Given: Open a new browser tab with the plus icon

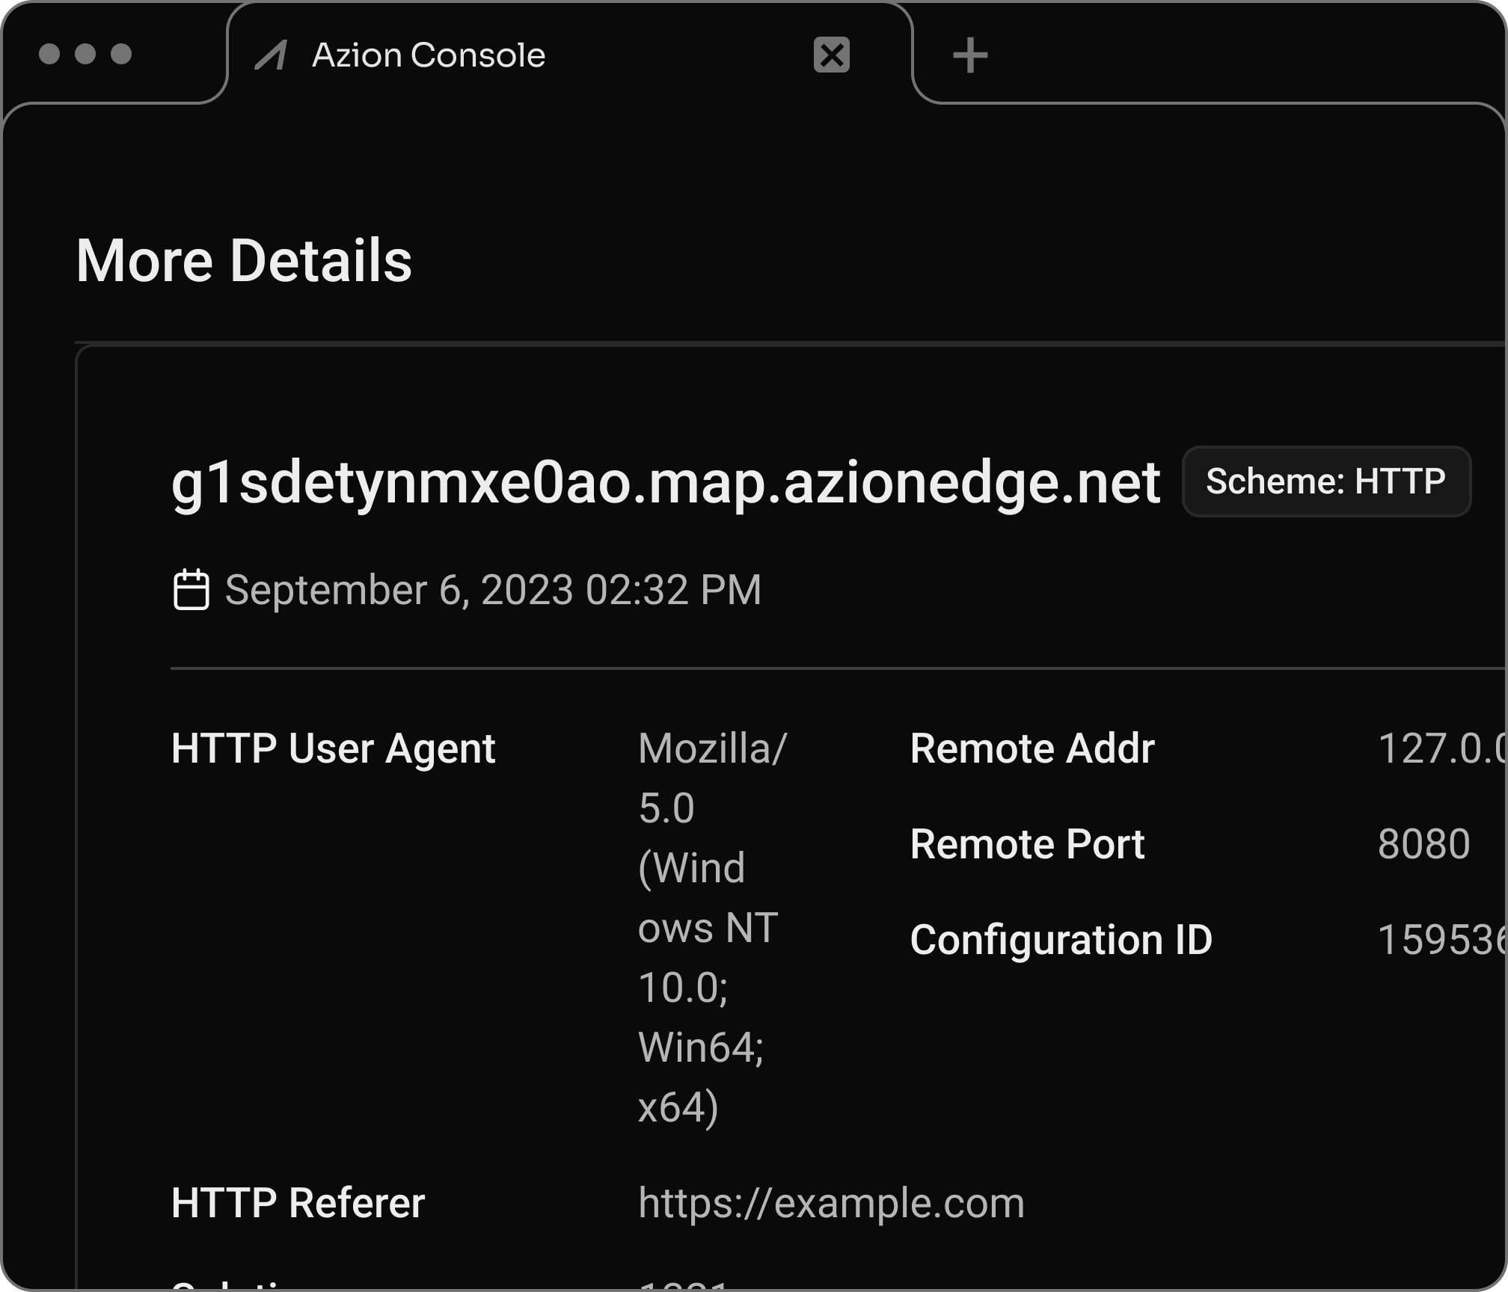Looking at the screenshot, I should [x=970, y=53].
